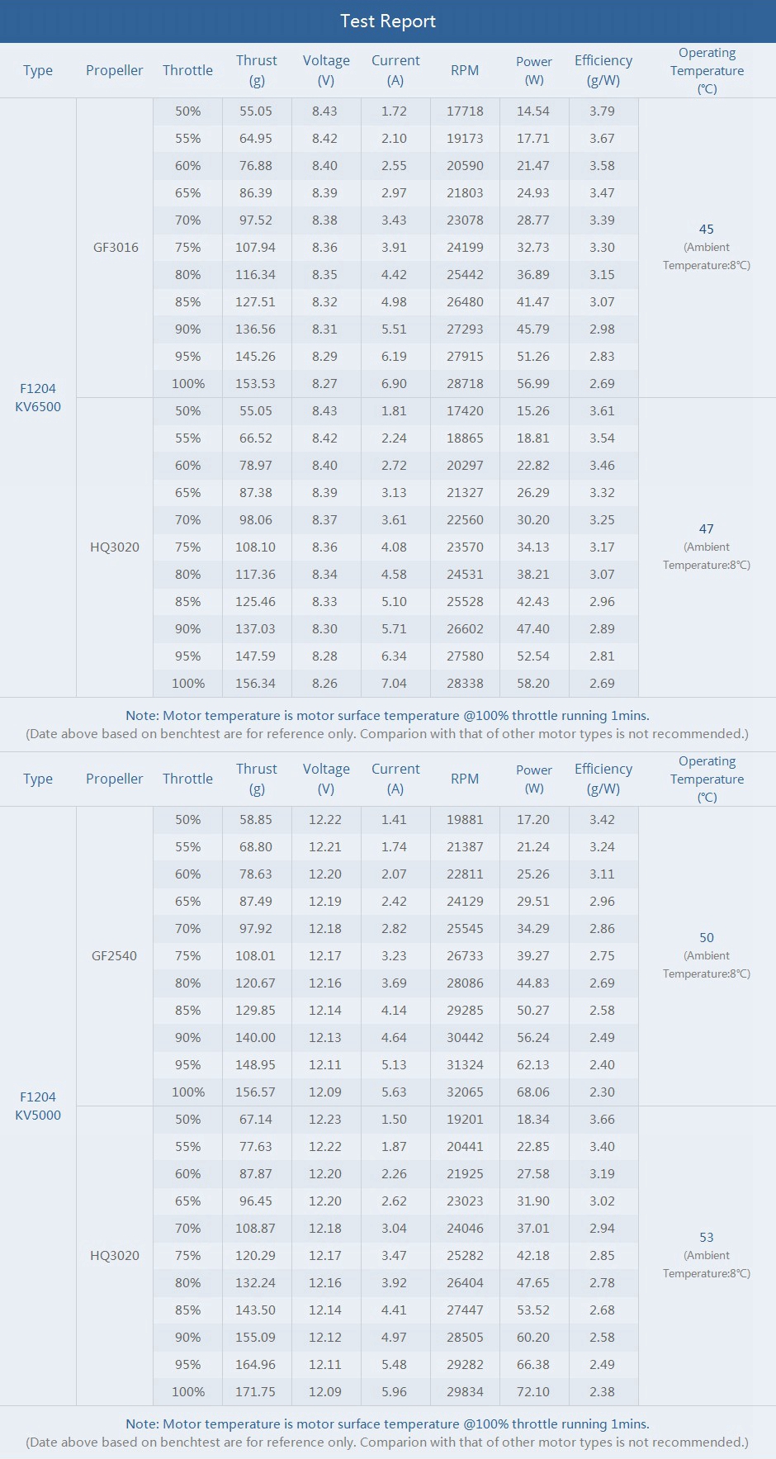The width and height of the screenshot is (776, 1459).
Task: Select the 47 operating temperature value
Action: click(x=707, y=529)
